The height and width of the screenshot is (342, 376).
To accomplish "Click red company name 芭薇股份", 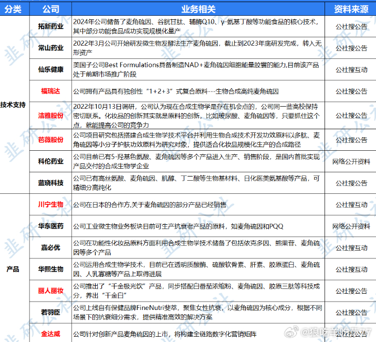I will (x=50, y=140).
